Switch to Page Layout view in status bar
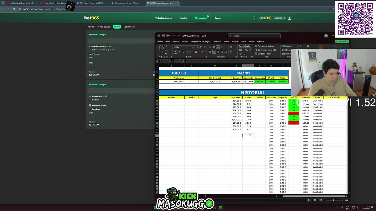Screen dimensions: 376x211 (315, 200)
